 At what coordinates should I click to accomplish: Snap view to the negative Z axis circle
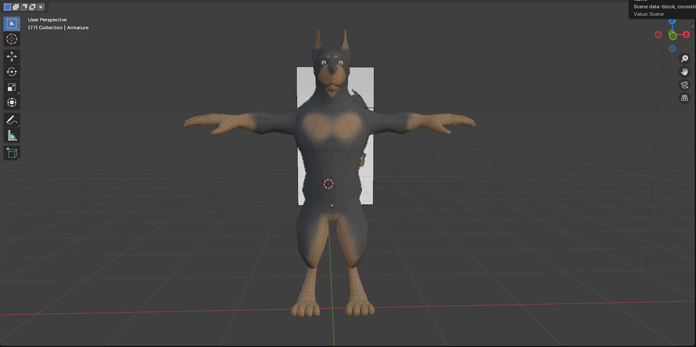672,49
